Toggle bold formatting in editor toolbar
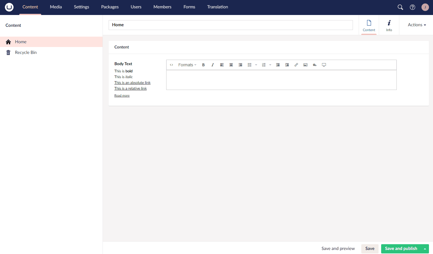Image resolution: width=433 pixels, height=254 pixels. [203, 65]
